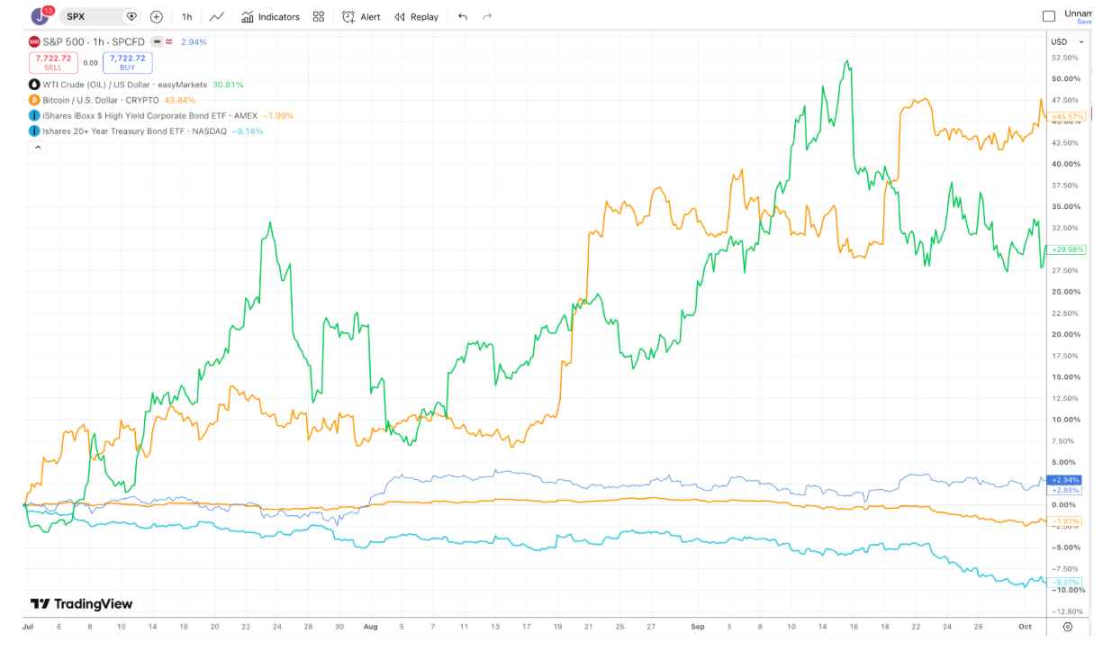Open chart settings gear at bottom right

[1068, 627]
